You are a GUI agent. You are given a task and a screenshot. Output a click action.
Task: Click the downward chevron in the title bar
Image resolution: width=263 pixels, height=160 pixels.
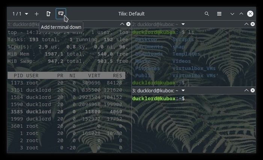coord(232,14)
